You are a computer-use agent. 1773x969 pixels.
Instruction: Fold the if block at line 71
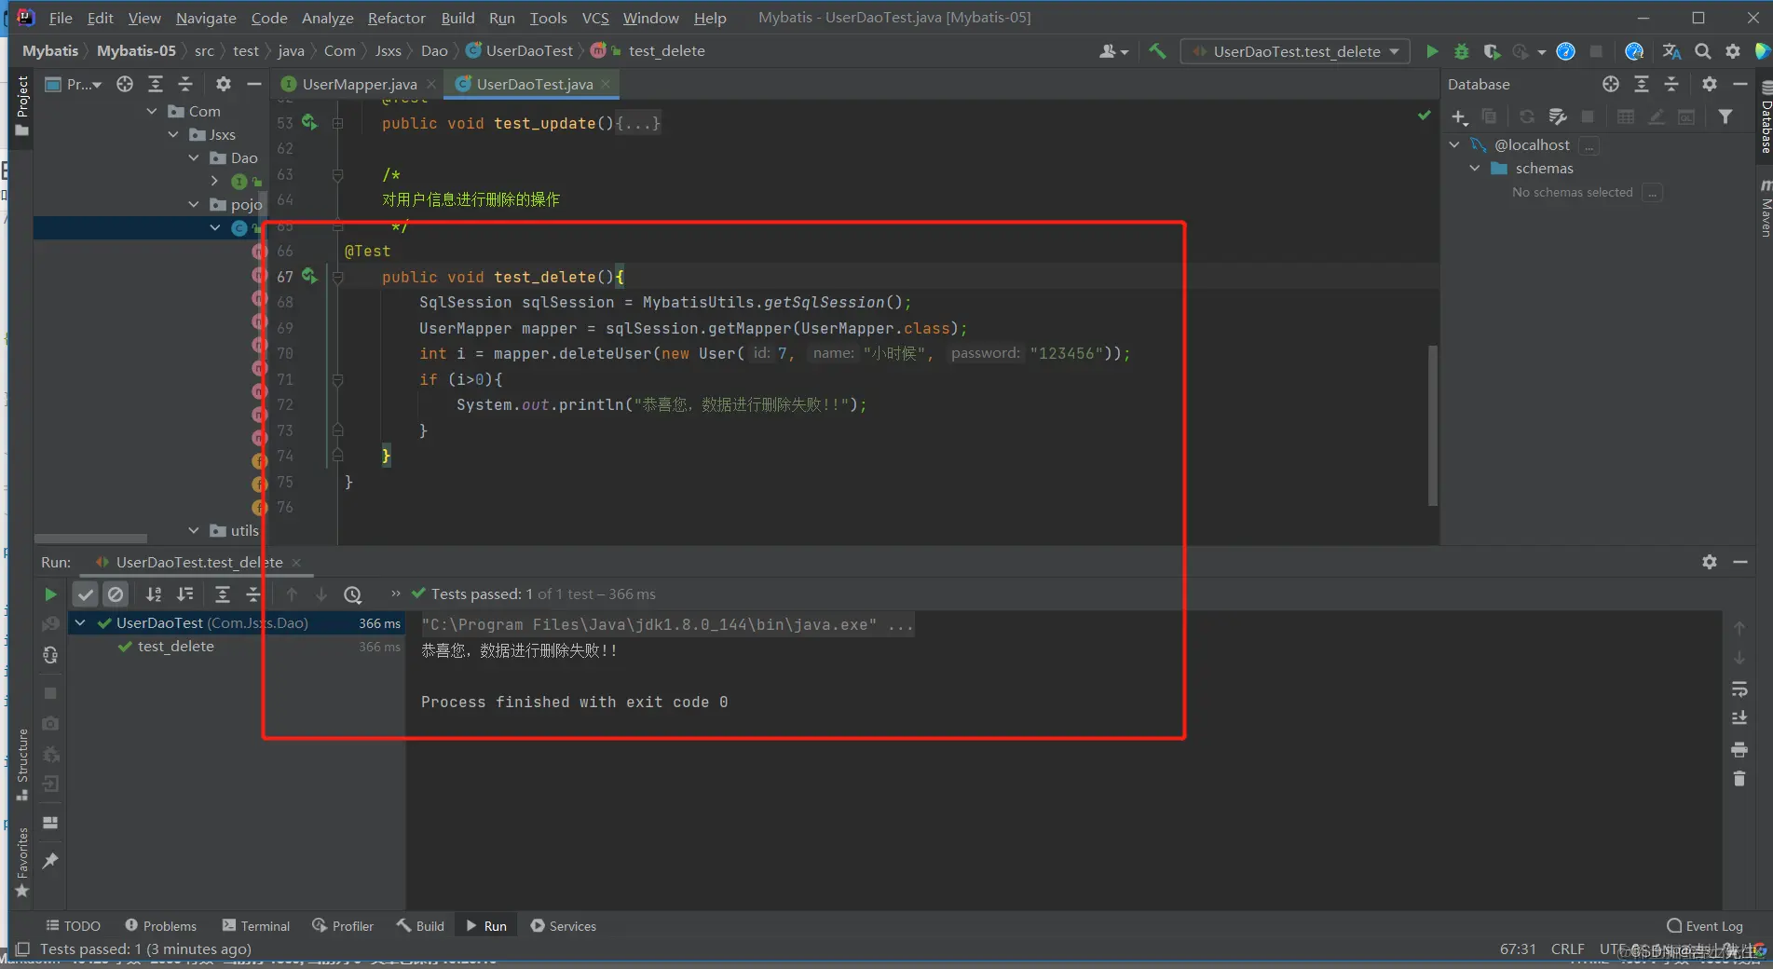coord(338,379)
